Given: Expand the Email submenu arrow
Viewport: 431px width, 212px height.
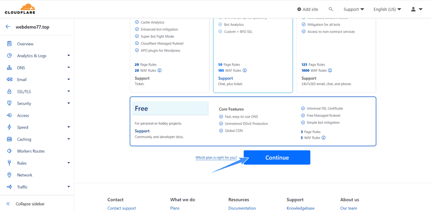Looking at the screenshot, I should (68, 79).
